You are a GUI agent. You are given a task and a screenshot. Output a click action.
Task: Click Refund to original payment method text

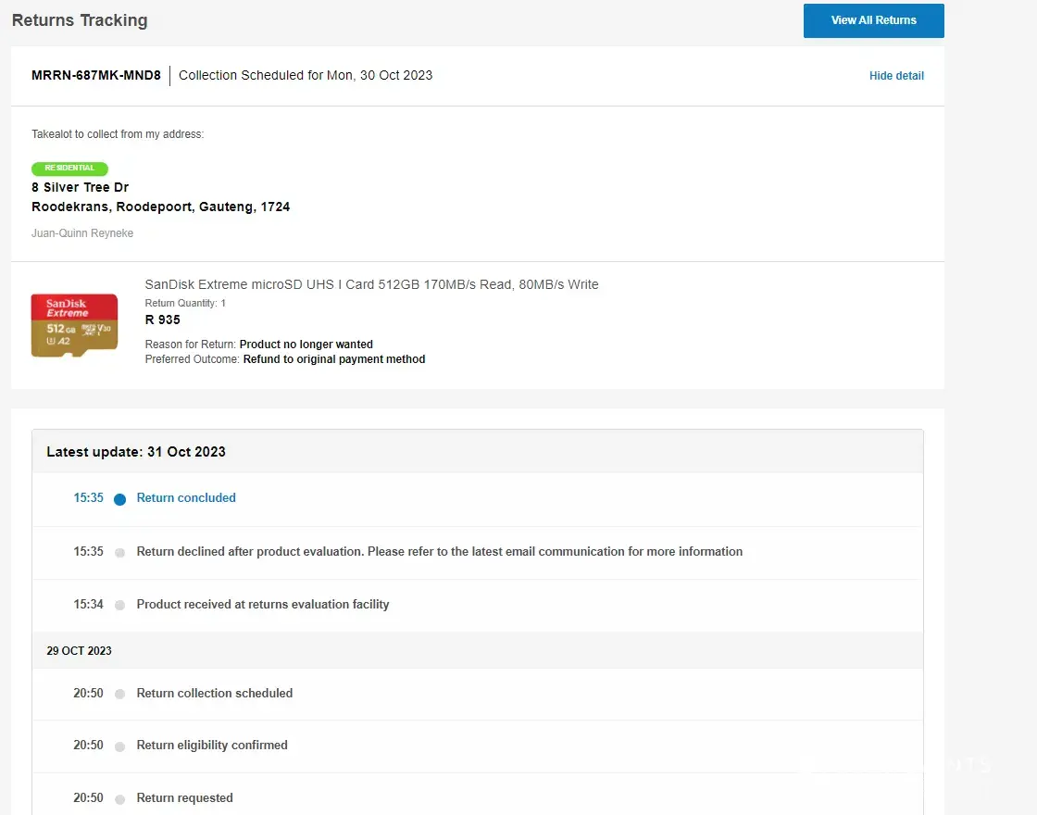click(333, 359)
